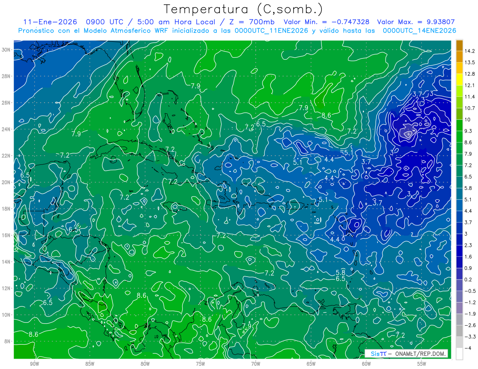Click the colorbar label '-1.2'

[470, 303]
